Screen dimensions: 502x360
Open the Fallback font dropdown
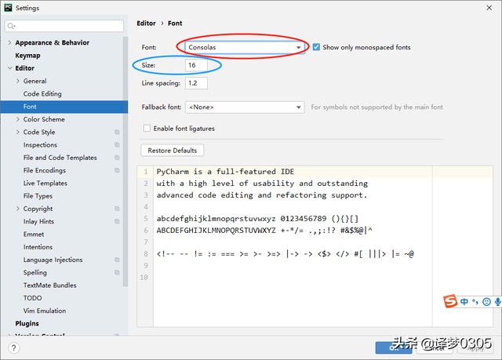point(245,107)
